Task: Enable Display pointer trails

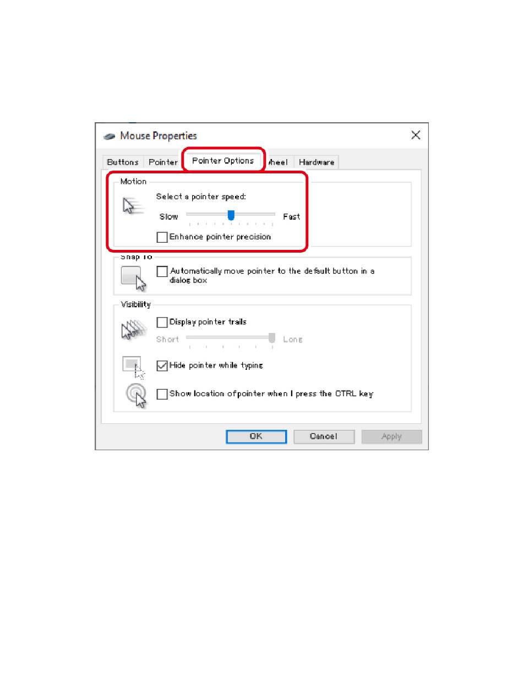Action: (162, 322)
